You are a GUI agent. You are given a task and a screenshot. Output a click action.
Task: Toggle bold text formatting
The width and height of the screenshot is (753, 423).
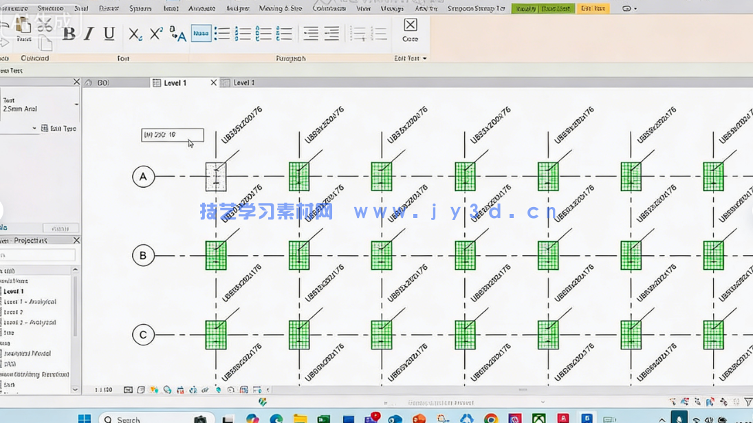coord(69,34)
